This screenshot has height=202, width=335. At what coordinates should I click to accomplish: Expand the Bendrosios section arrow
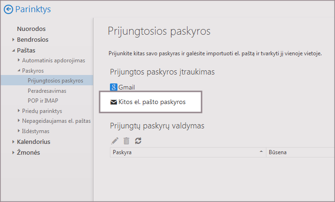coord(14,40)
